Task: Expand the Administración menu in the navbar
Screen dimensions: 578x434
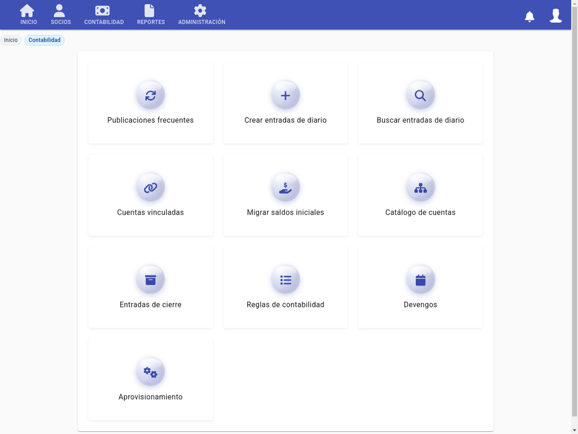Action: point(202,15)
